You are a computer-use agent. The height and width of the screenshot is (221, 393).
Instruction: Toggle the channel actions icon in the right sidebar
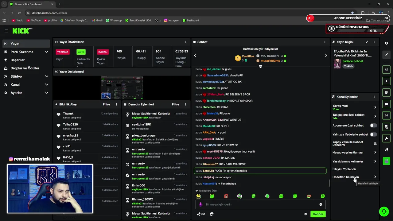tap(386, 127)
